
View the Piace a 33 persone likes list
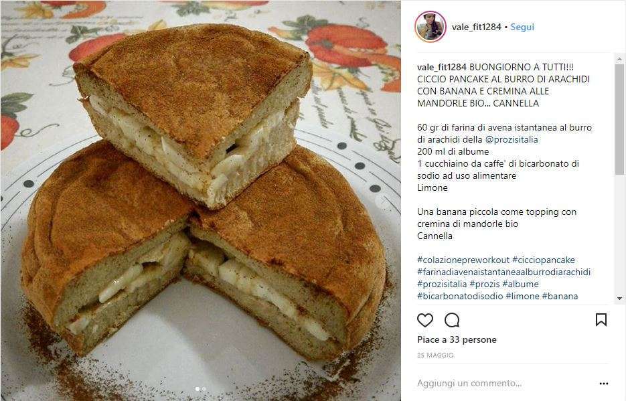(457, 339)
